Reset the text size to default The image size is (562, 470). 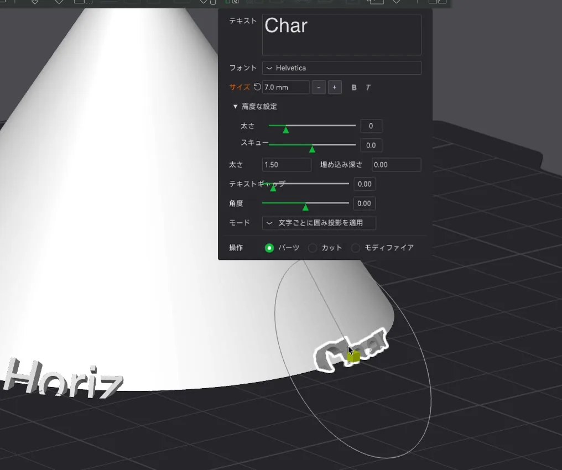[257, 87]
